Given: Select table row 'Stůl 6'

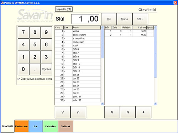Looking at the screenshot, I should point(78,49).
